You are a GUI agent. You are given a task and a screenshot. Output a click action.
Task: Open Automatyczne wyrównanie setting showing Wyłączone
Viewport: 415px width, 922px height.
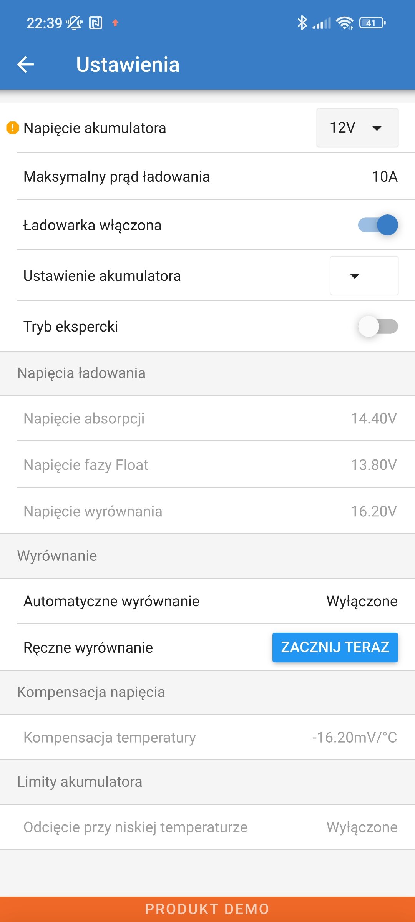pos(207,601)
